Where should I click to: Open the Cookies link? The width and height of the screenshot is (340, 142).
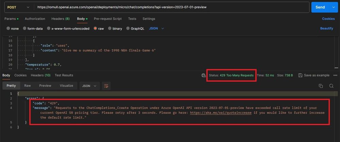click(x=328, y=19)
